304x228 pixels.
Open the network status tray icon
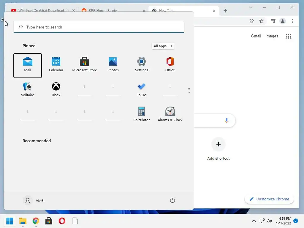262,221
